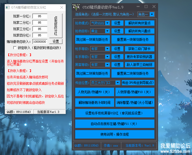The image size is (192, 155).
Task: Close the GTA5赌场豪劫助手 window
Action: click(x=154, y=7)
